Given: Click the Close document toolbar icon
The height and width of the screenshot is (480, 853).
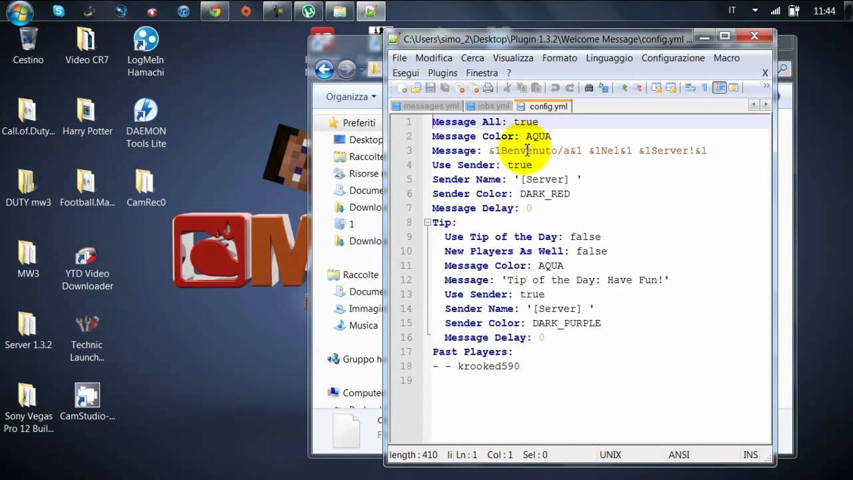Looking at the screenshot, I should pos(459,88).
